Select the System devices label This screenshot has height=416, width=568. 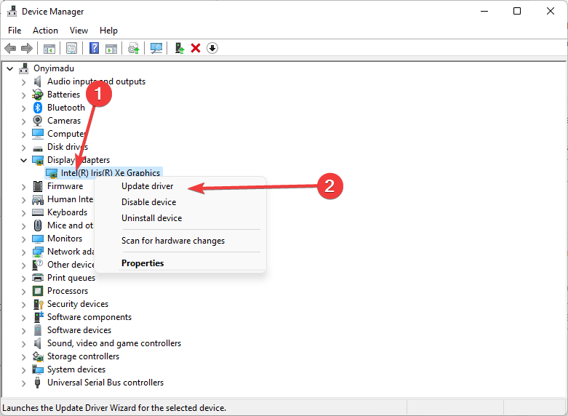(76, 369)
